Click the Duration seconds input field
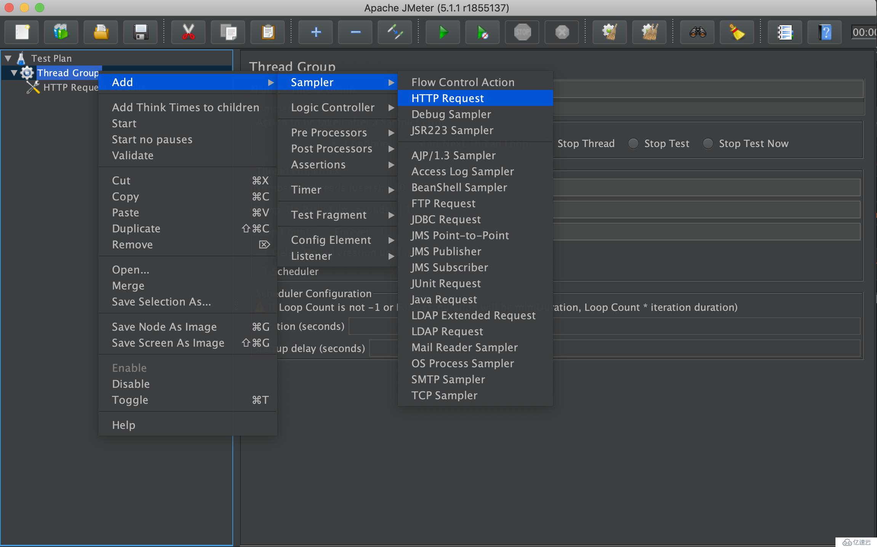This screenshot has height=547, width=877. (x=604, y=326)
